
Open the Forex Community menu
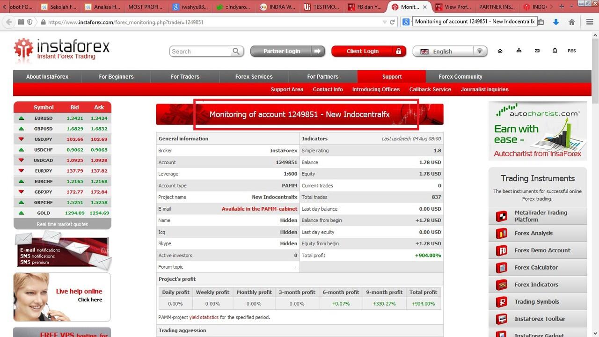[460, 77]
